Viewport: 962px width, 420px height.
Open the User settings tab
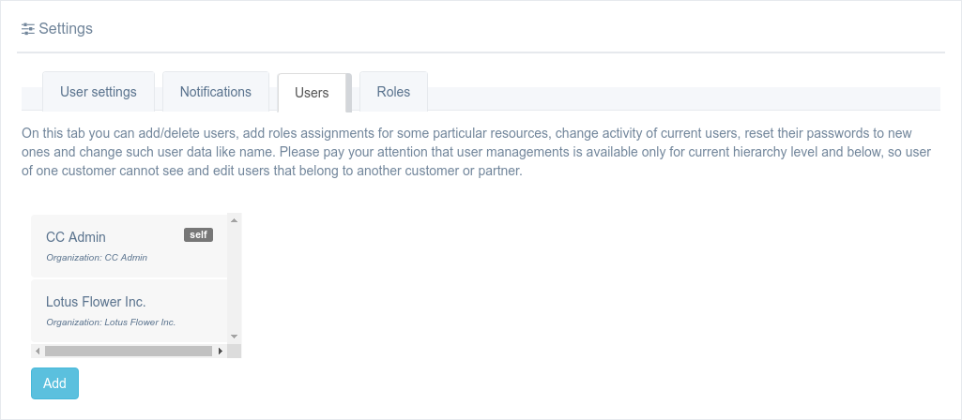coord(99,92)
